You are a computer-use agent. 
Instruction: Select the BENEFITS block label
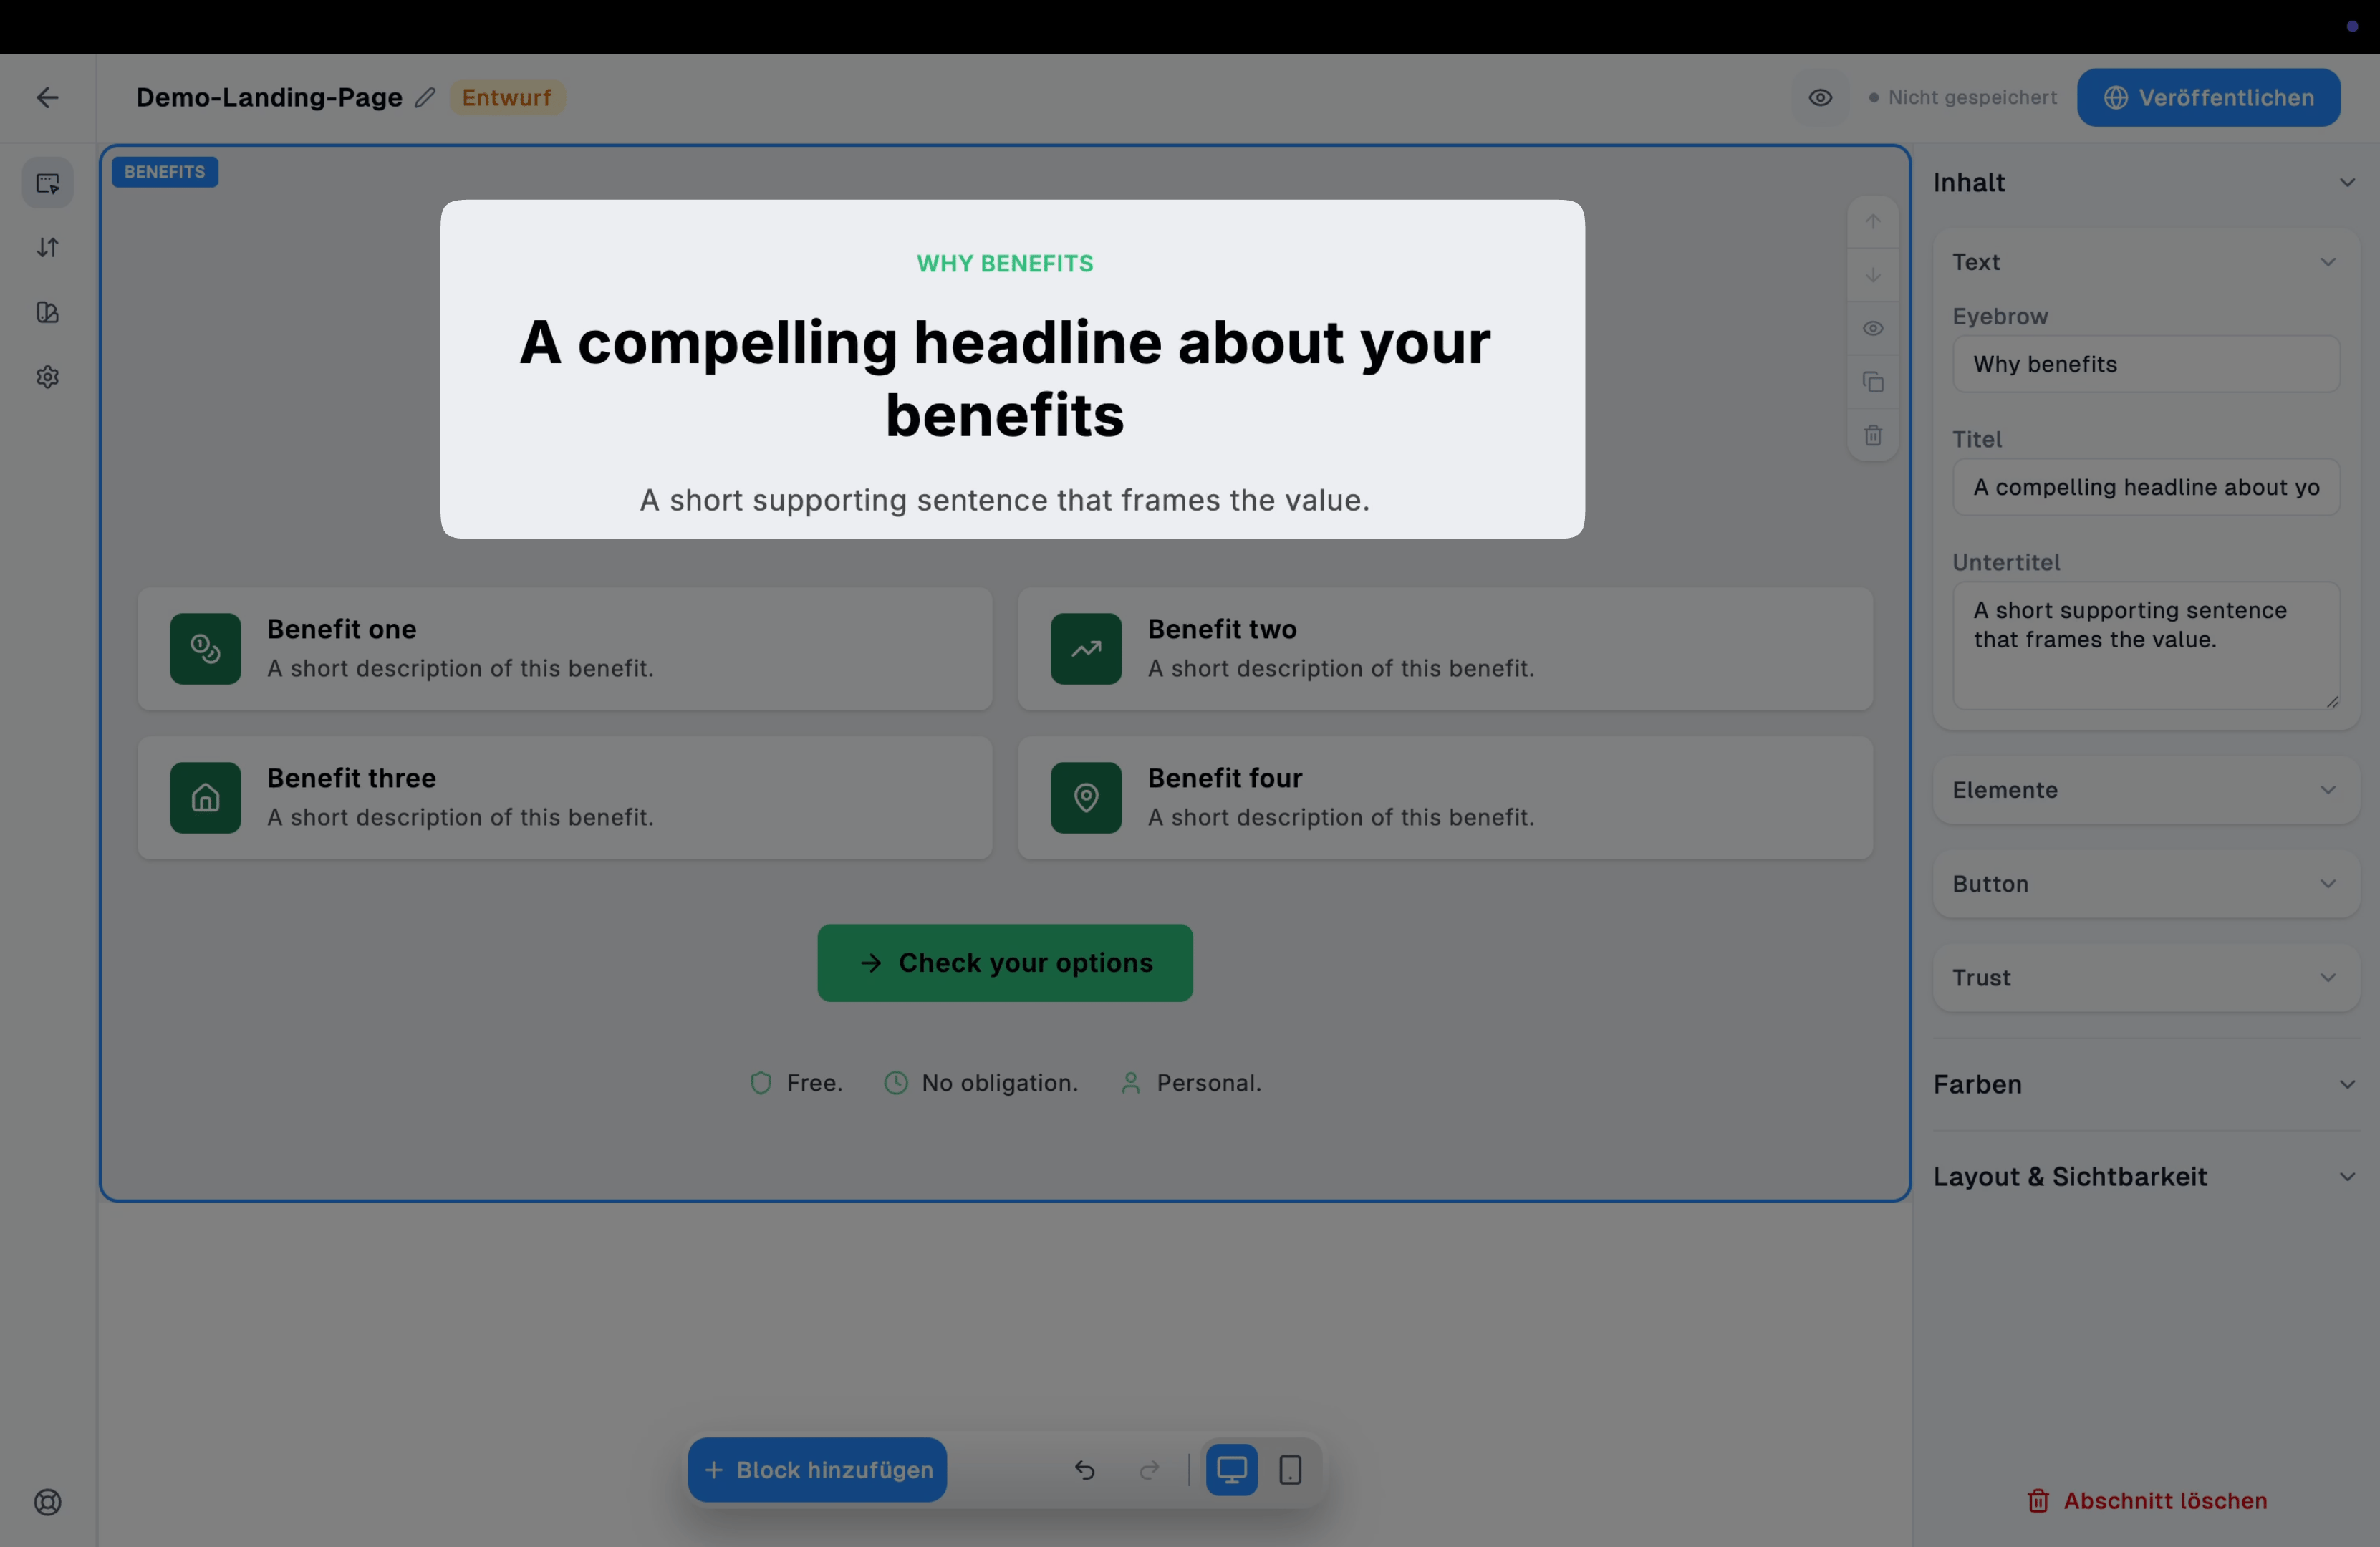coord(165,172)
